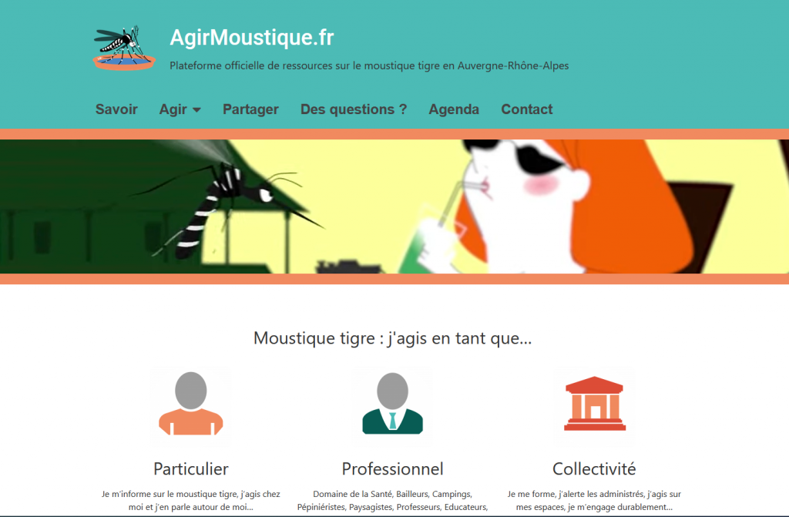Open the Contact page

coord(526,109)
